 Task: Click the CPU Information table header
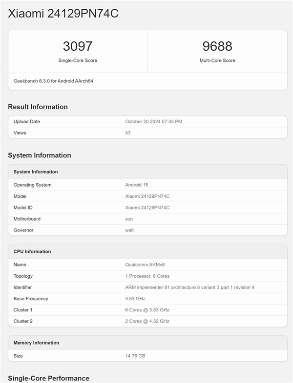[x=32, y=251]
